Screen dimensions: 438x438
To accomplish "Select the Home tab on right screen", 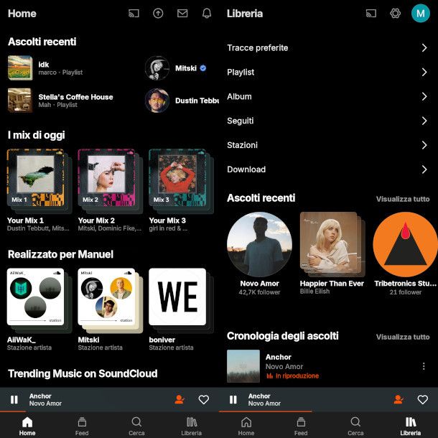I will (246, 427).
